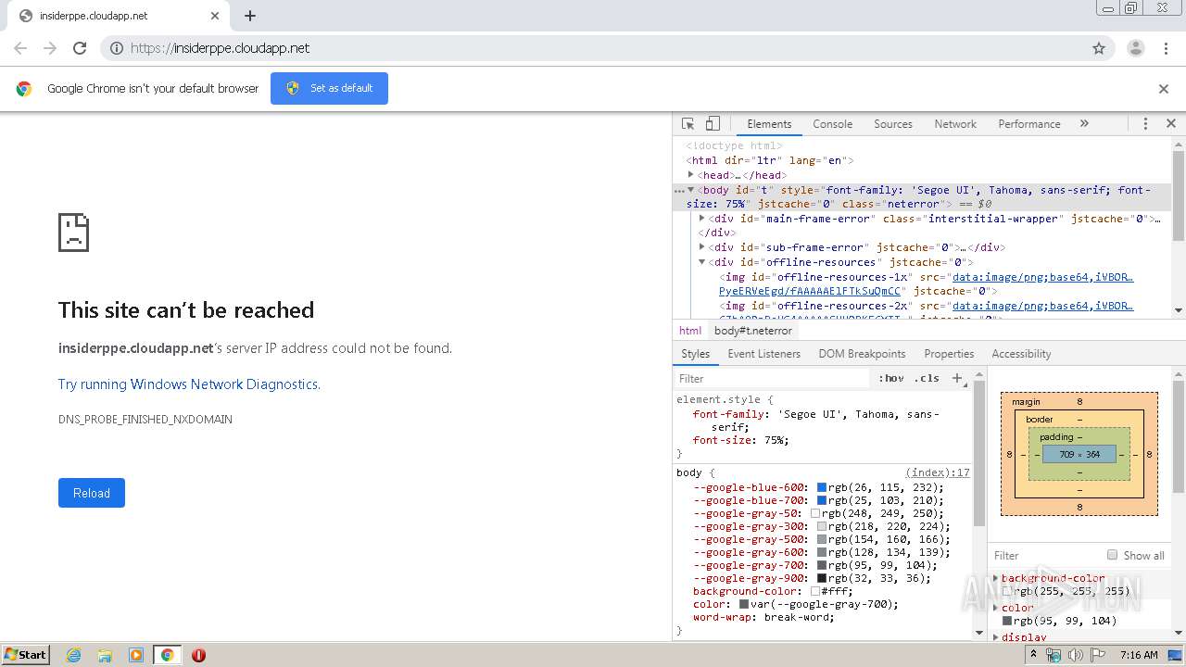The height and width of the screenshot is (667, 1186).
Task: Click the google-blue-700 color swatch
Action: (821, 500)
